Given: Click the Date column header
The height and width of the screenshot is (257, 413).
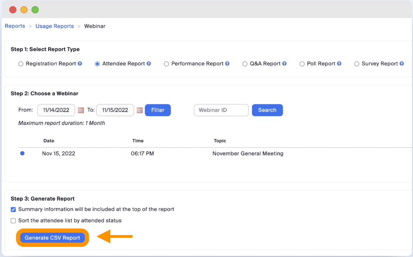Looking at the screenshot, I should point(49,141).
